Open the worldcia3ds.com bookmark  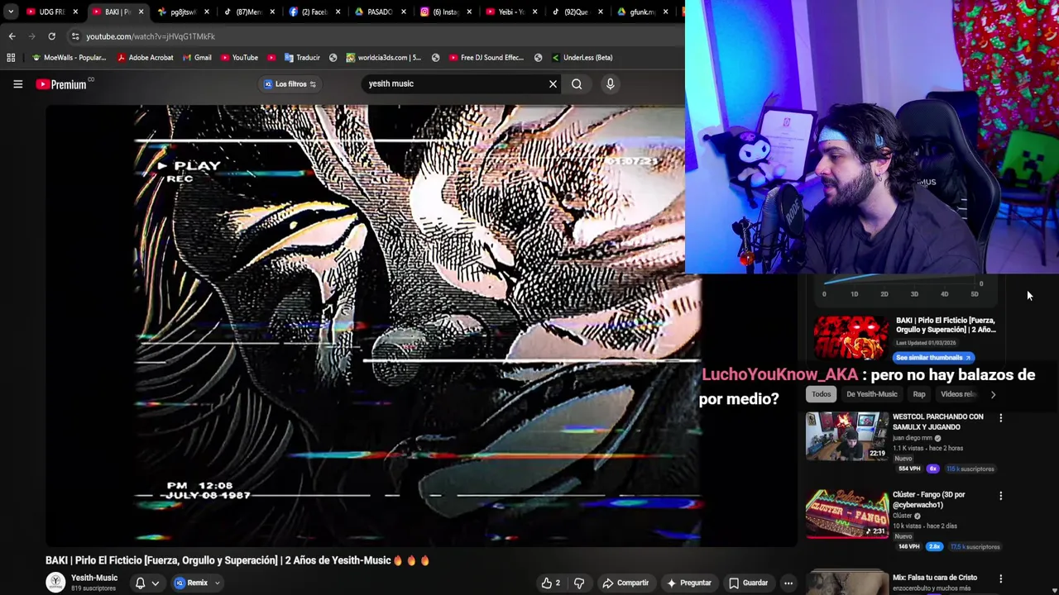384,57
